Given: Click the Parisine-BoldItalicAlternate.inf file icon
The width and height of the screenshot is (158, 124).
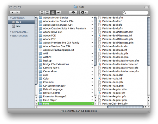Looking at the screenshot, I should [x=100, y=64].
